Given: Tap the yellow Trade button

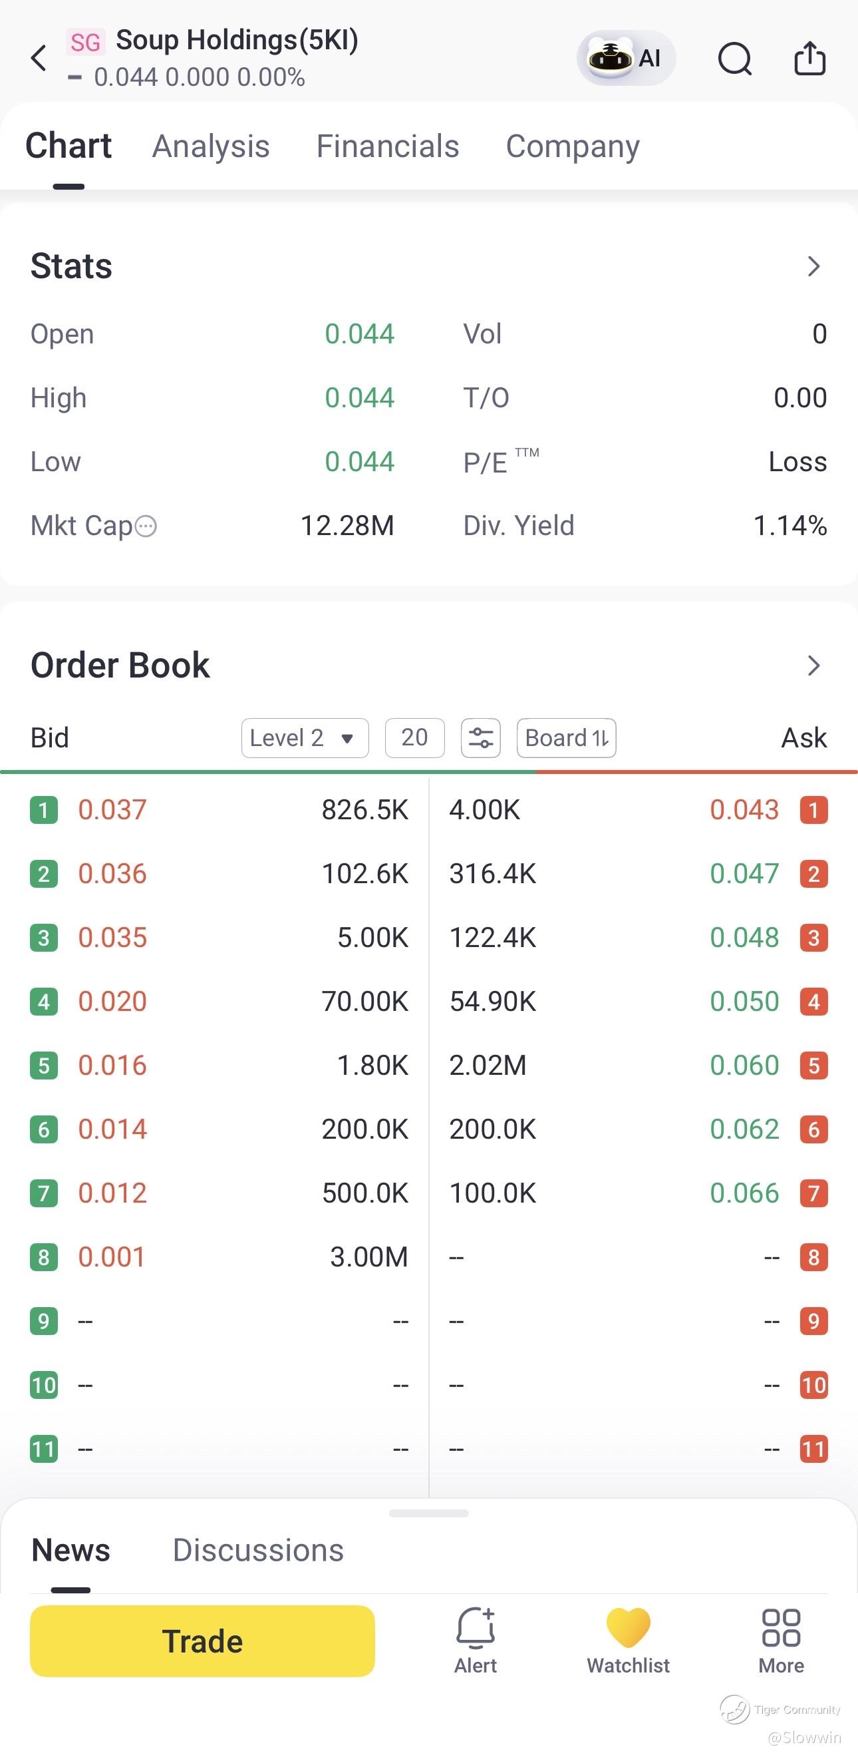Looking at the screenshot, I should pyautogui.click(x=202, y=1641).
